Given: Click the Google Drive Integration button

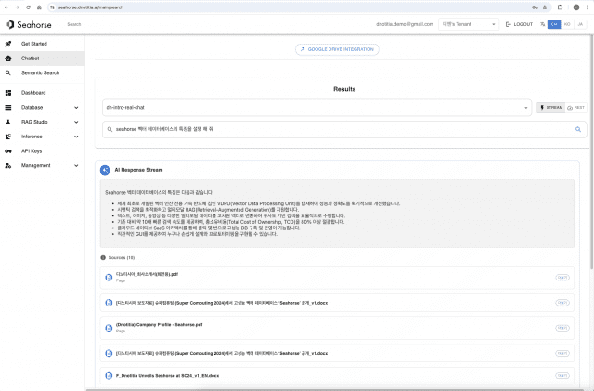Looking at the screenshot, I should tap(337, 49).
